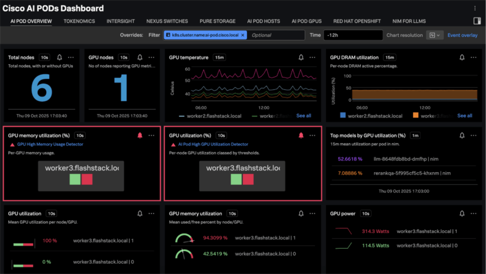
Task: Toggle the side panel icon at top right
Action: (x=477, y=21)
